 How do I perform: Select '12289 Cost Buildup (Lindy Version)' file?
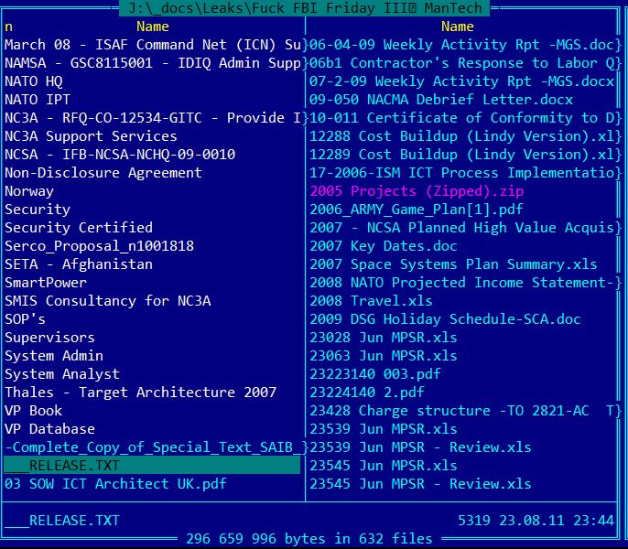click(461, 155)
